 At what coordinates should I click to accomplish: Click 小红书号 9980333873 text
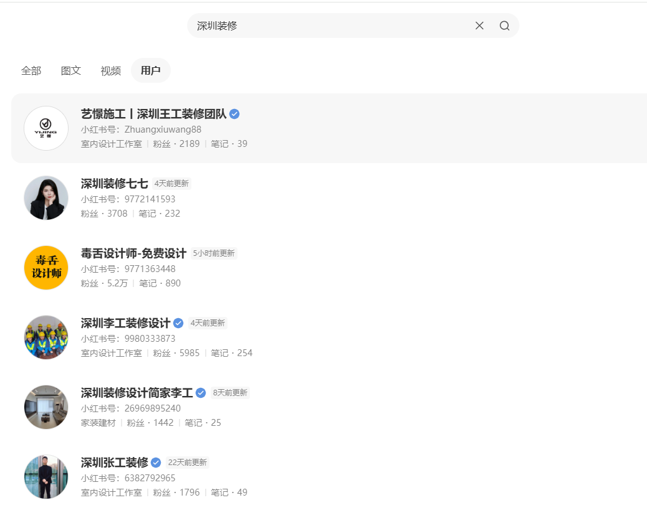[x=128, y=339]
